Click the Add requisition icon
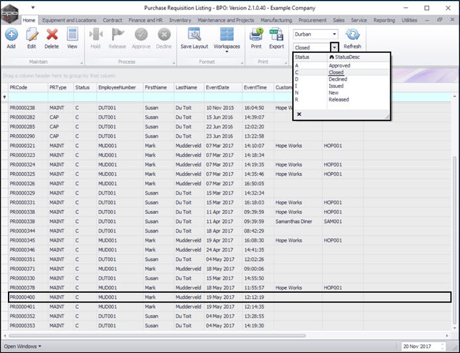The width and height of the screenshot is (460, 353). (x=11, y=36)
